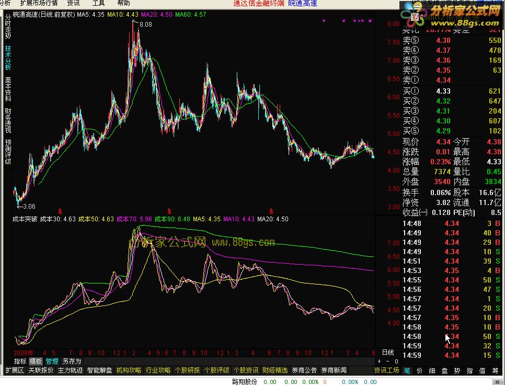
Task: Click the 卖① 4.34 order row
Action: click(x=452, y=80)
